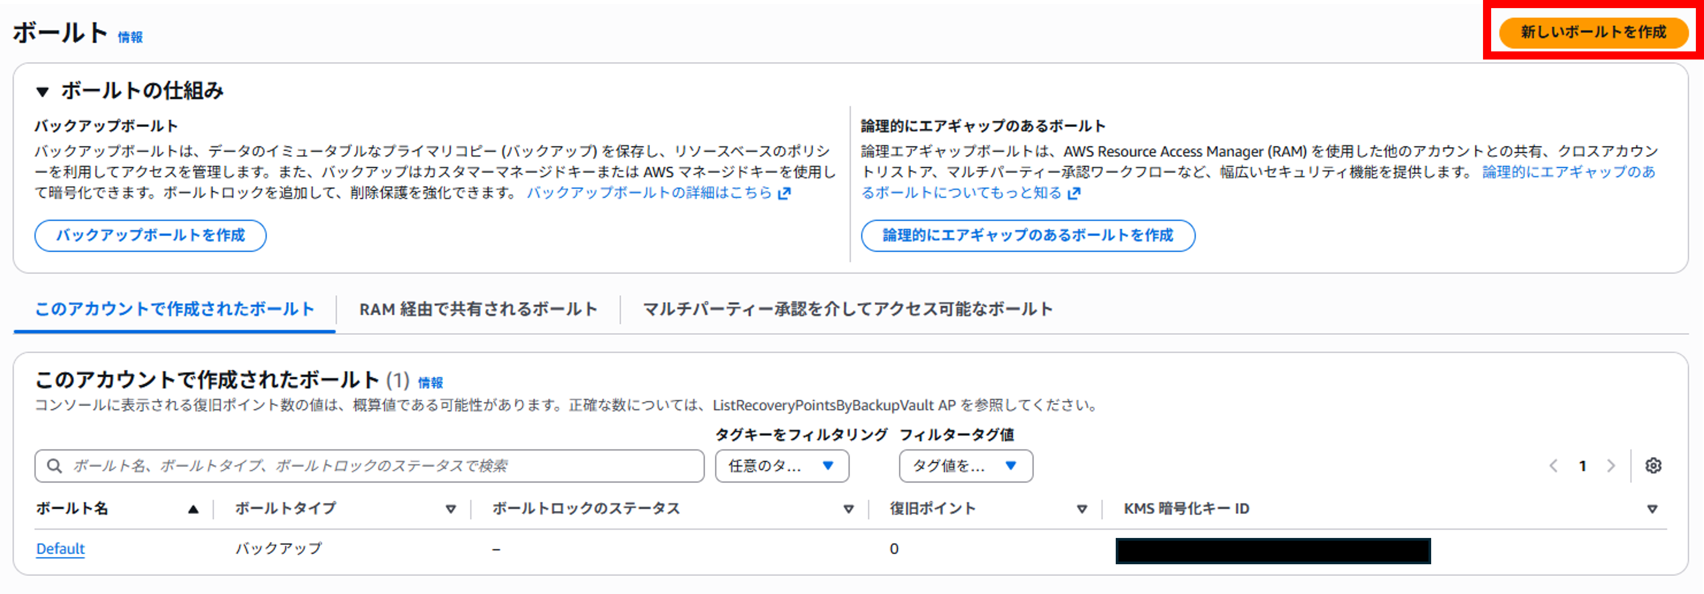Viewport: 1704px width, 594px height.
Task: Select このアカウントで作成されたボールト tab
Action: pyautogui.click(x=175, y=309)
